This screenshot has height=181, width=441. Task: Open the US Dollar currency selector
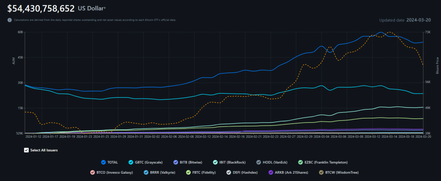[92, 8]
